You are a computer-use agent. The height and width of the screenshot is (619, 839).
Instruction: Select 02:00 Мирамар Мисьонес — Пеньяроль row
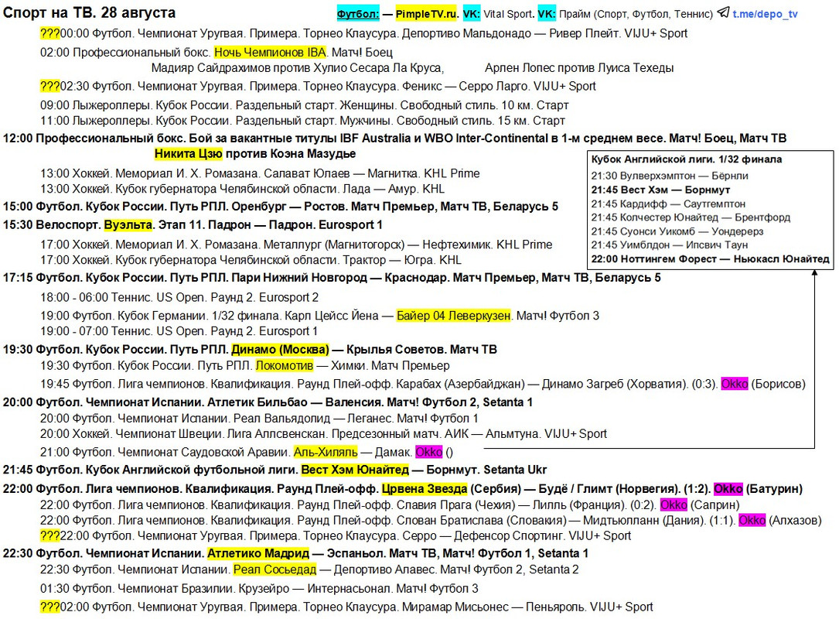coord(346,607)
